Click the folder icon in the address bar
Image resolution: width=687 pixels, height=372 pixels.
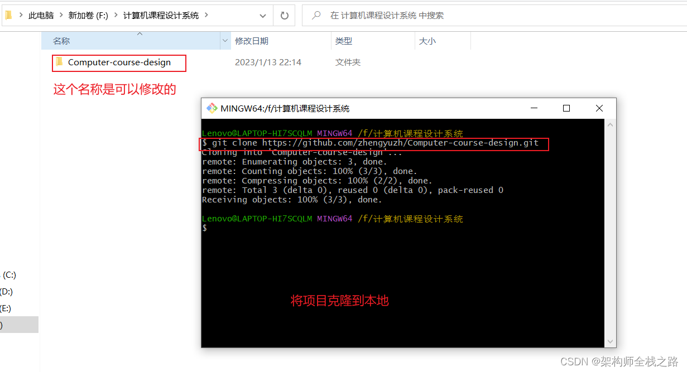pyautogui.click(x=8, y=16)
